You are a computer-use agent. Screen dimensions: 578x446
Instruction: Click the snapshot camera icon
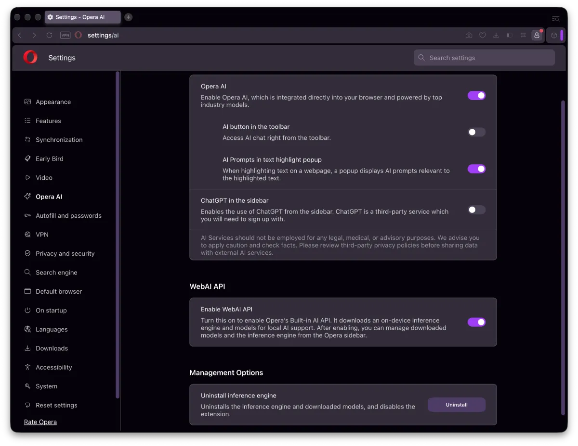tap(469, 35)
